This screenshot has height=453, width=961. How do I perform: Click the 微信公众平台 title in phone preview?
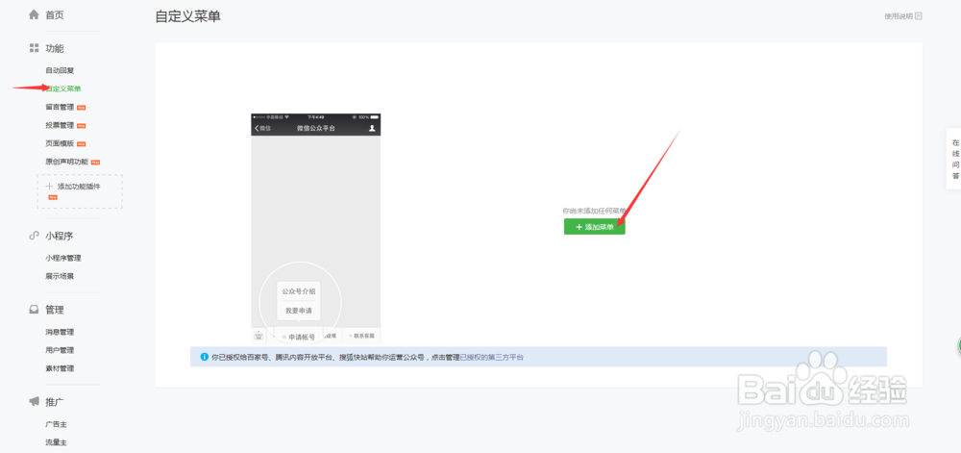point(316,128)
